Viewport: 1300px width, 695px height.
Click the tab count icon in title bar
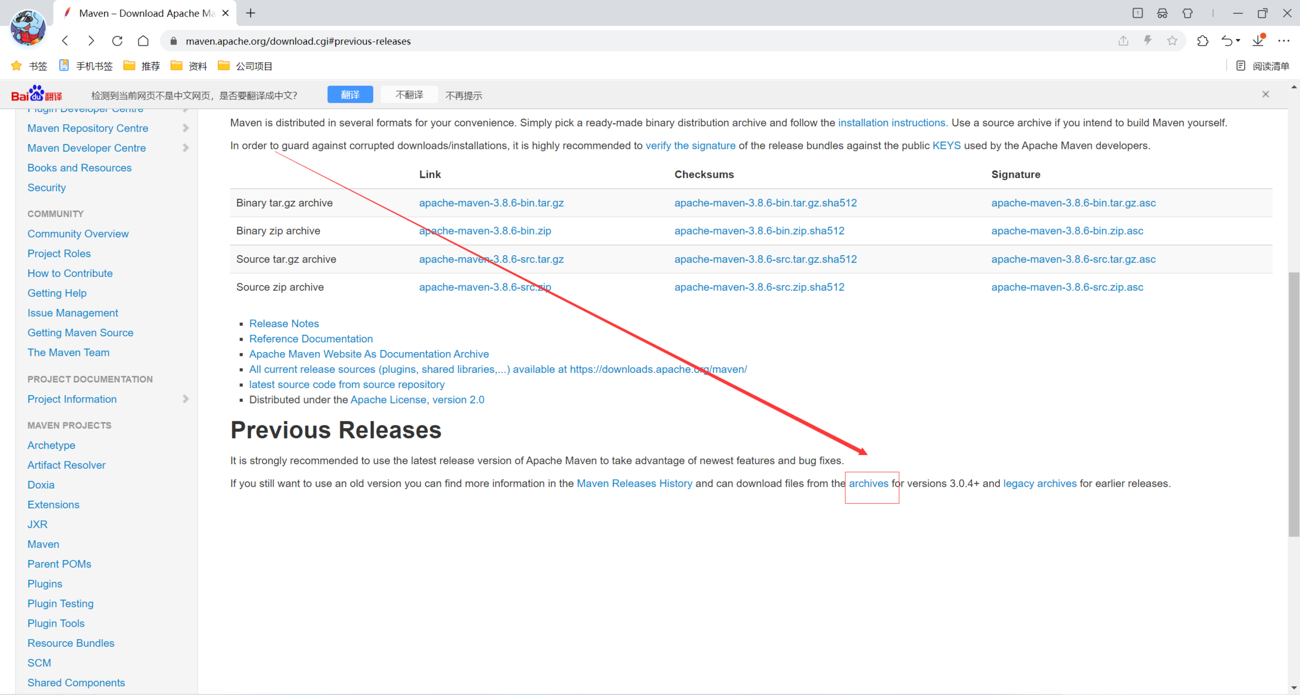[1137, 13]
